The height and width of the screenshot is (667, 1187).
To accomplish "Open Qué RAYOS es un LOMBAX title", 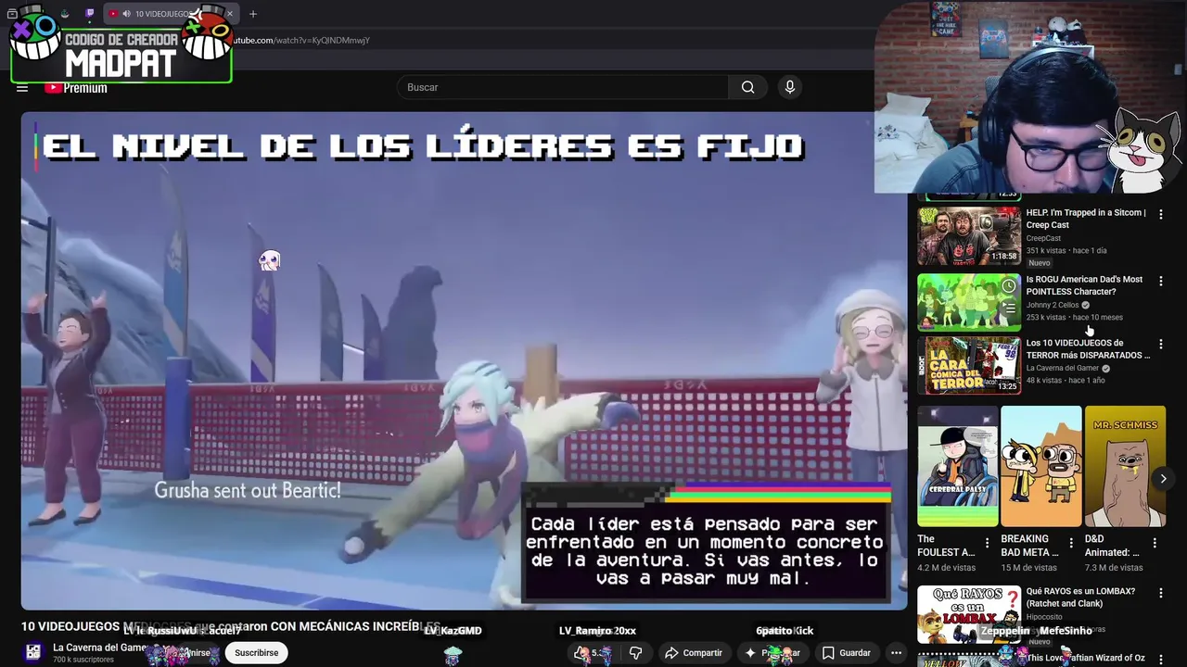I will point(1080,597).
